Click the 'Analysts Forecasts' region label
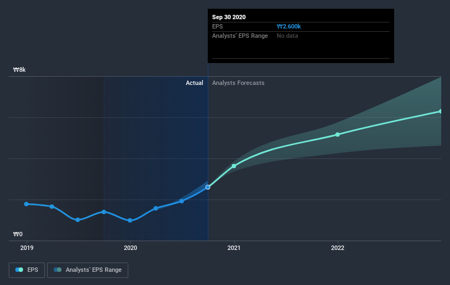450x285 pixels. (238, 83)
